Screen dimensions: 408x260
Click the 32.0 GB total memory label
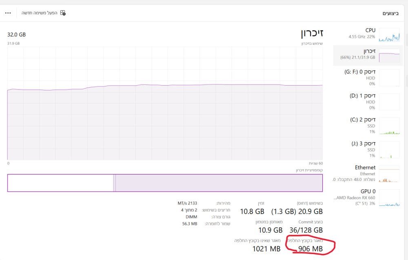16,35
